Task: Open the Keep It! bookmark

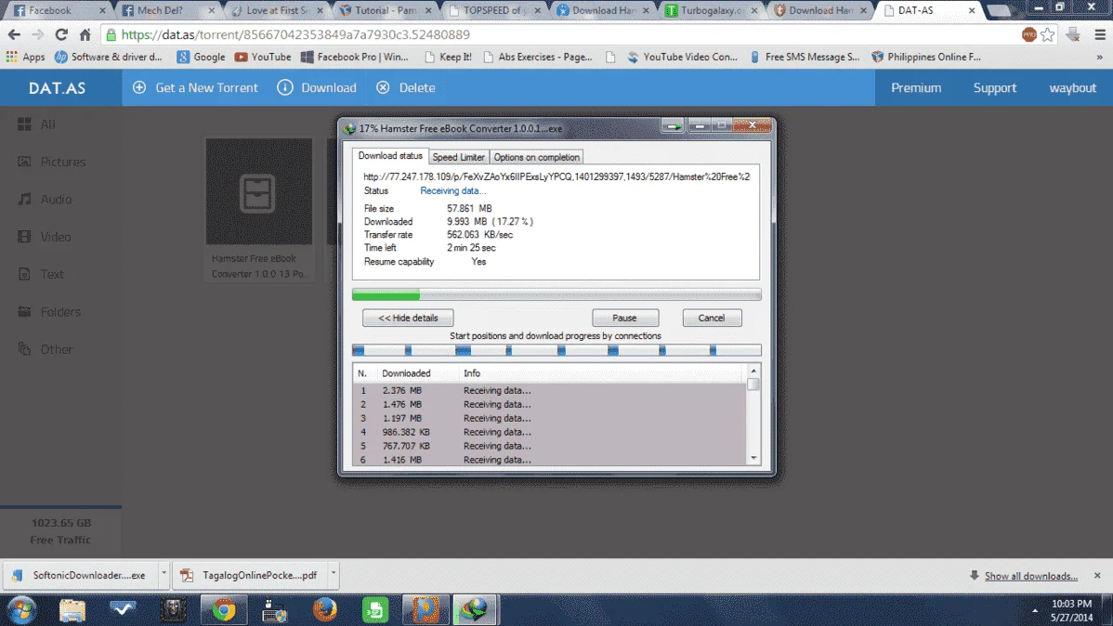Action: pos(448,57)
